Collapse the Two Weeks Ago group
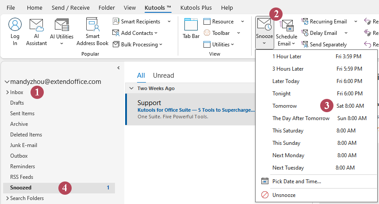The width and height of the screenshot is (379, 204). coord(131,88)
